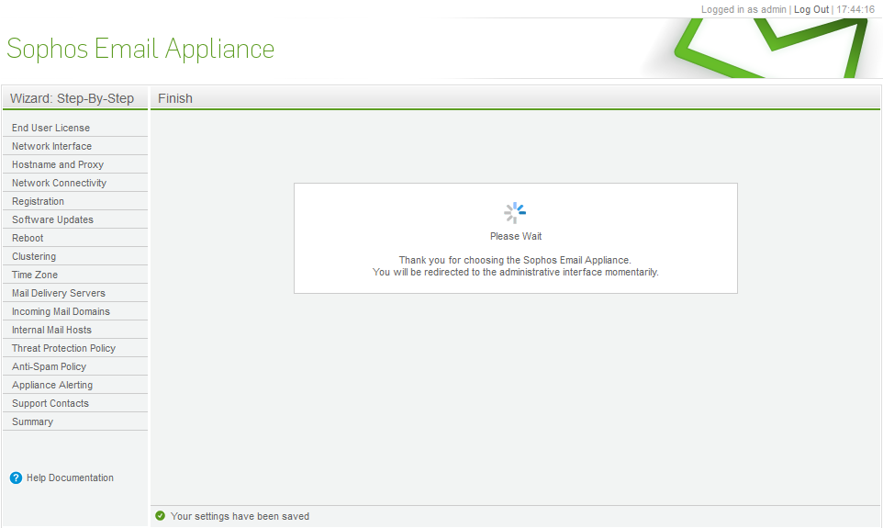Click the 'You will be redirected' text

515,272
